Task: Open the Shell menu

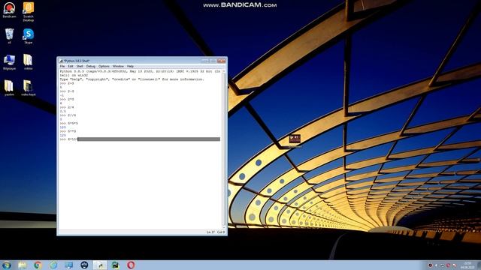Action: coord(80,66)
